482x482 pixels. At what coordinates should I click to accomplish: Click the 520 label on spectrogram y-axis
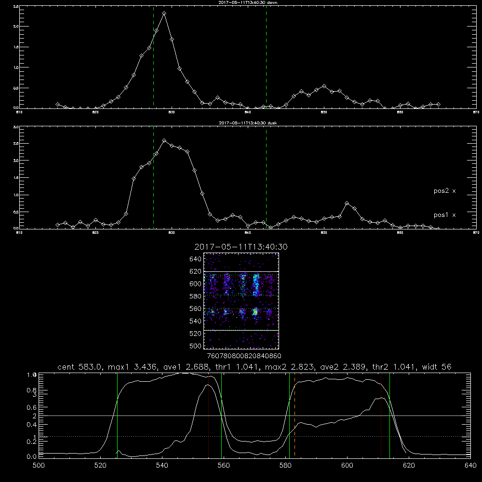(196, 334)
